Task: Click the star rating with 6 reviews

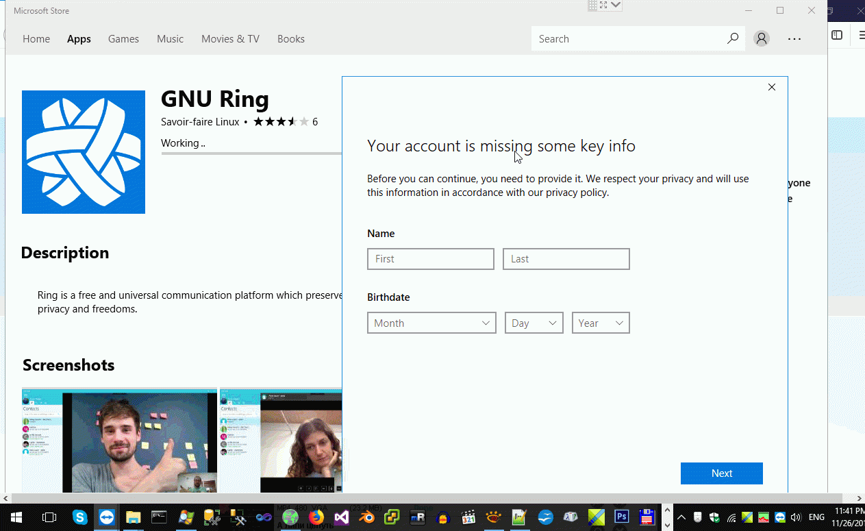Action: 286,122
